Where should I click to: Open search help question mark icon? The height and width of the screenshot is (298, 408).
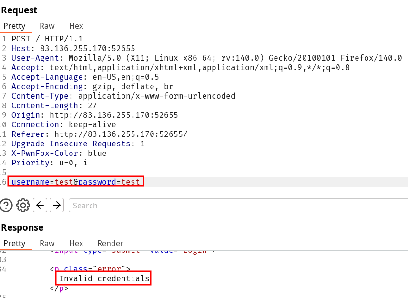(x=6, y=206)
